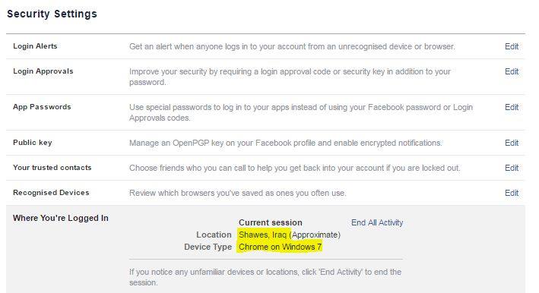Edit the App Passwords setting
The width and height of the screenshot is (539, 293).
pyautogui.click(x=512, y=107)
